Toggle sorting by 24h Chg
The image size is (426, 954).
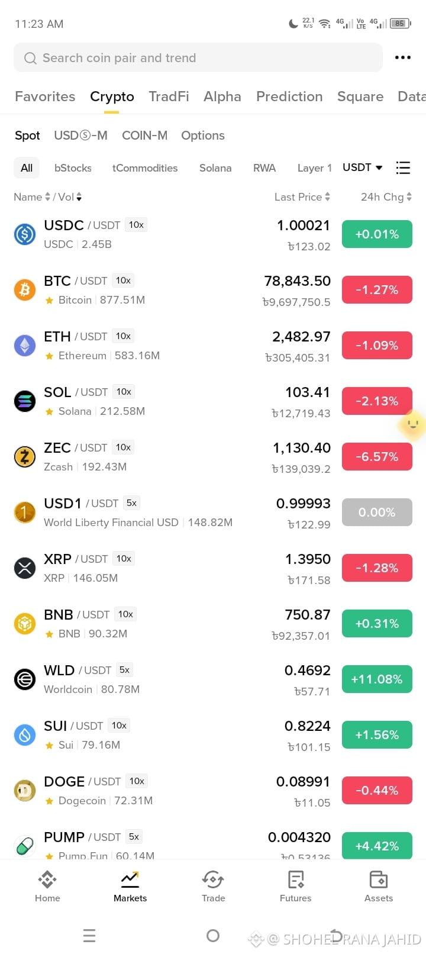(x=386, y=197)
